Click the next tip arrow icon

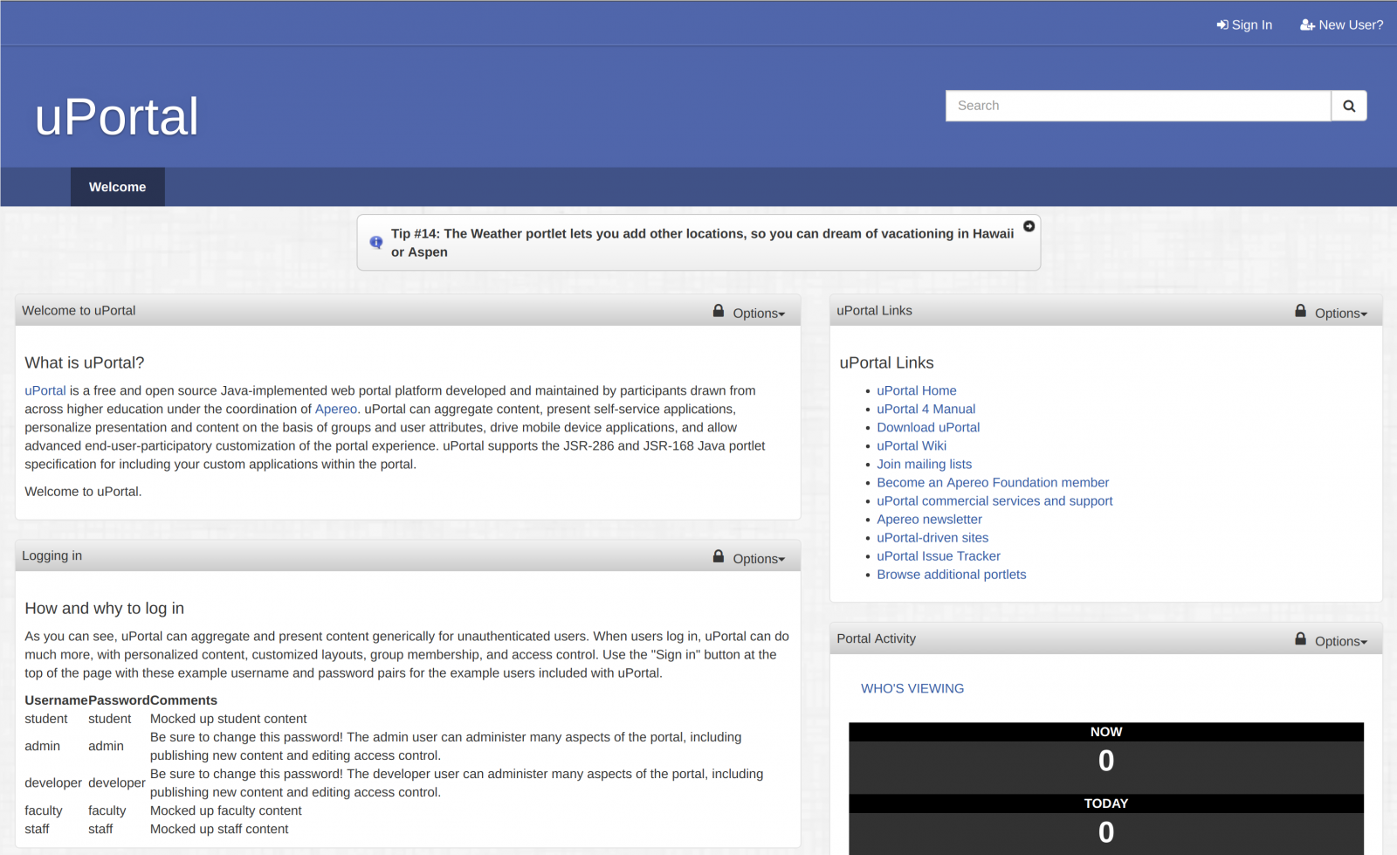tap(1029, 226)
